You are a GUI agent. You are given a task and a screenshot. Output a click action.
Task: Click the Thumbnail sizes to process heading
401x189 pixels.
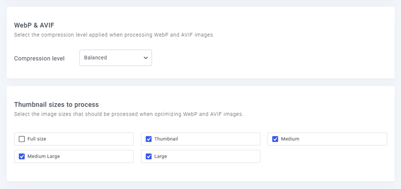click(57, 105)
